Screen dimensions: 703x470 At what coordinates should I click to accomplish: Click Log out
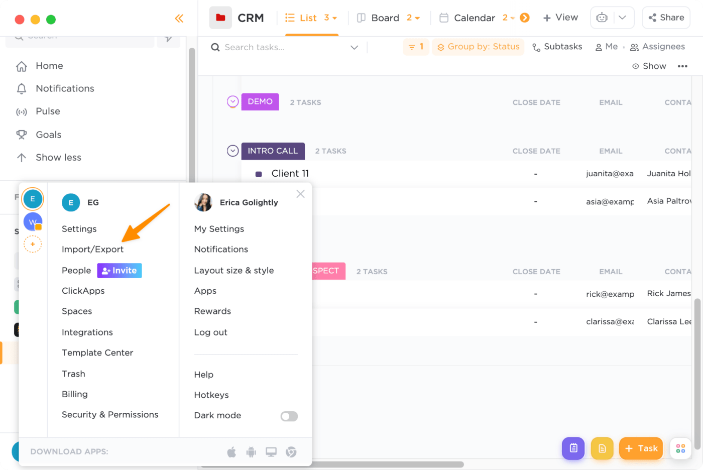point(211,332)
